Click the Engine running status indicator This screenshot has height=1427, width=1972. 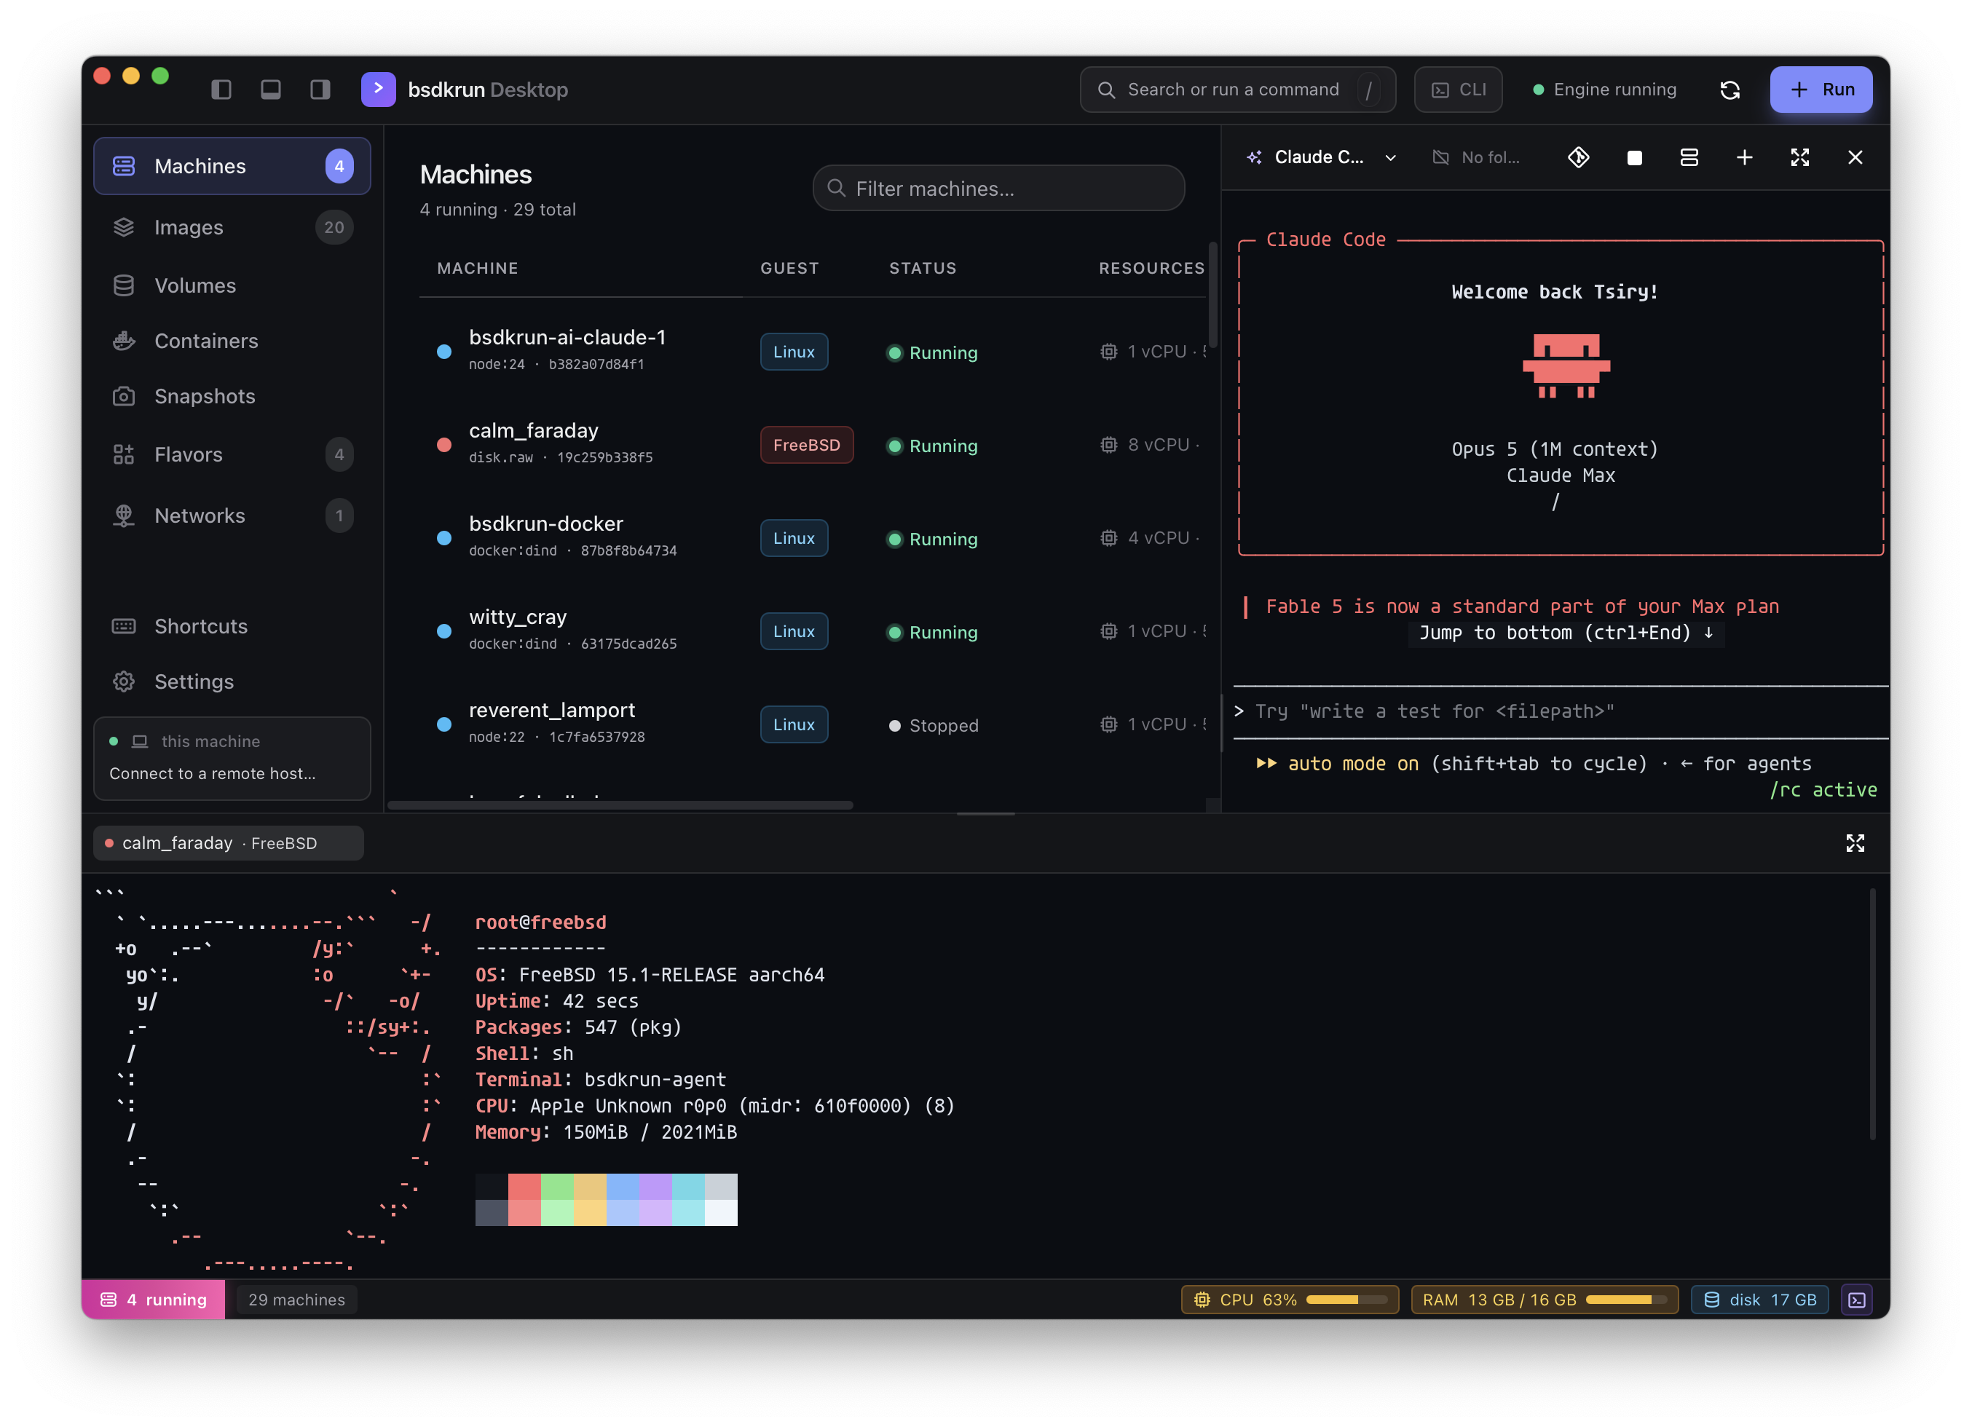(x=1604, y=90)
